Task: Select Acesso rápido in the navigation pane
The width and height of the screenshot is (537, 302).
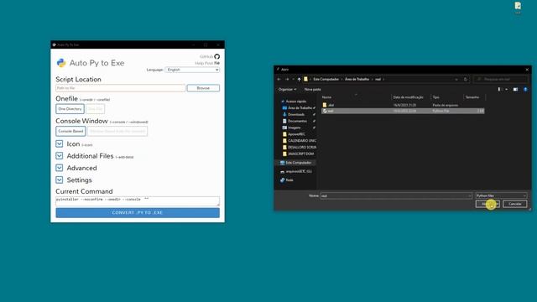Action: [296, 102]
